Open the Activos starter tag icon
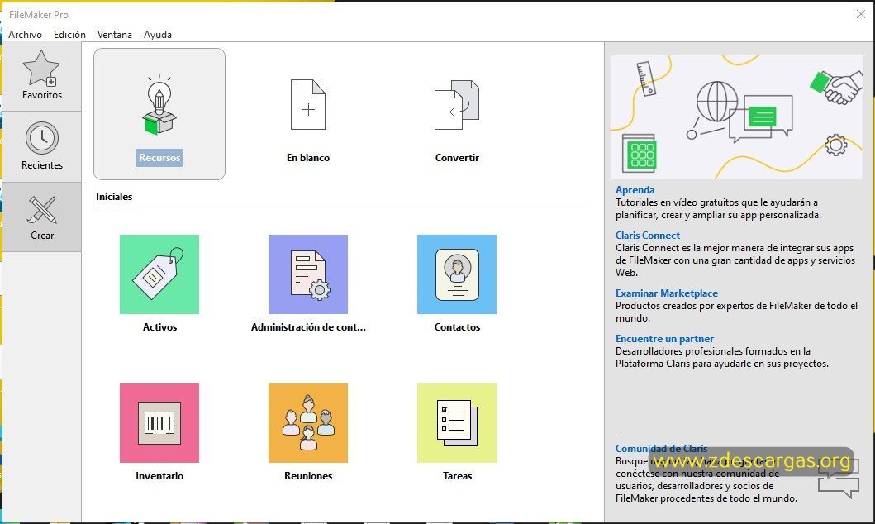The width and height of the screenshot is (875, 524). coord(159,274)
